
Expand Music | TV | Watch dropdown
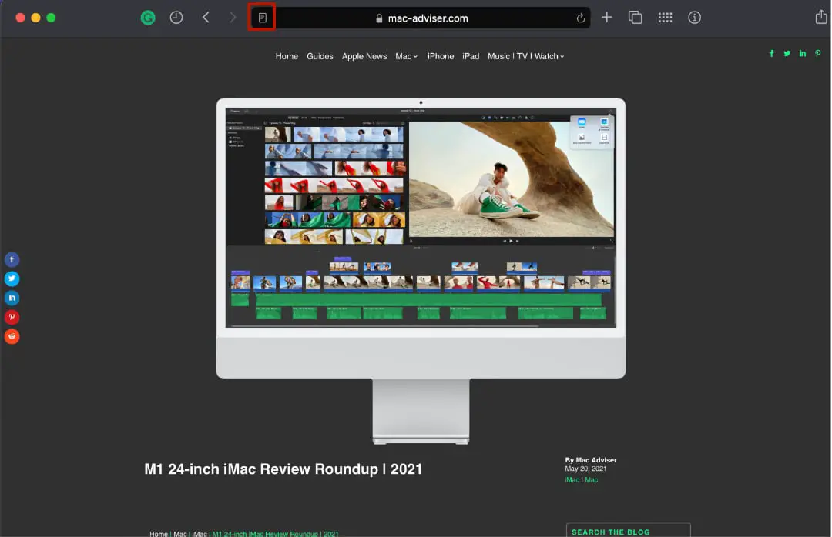[526, 56]
